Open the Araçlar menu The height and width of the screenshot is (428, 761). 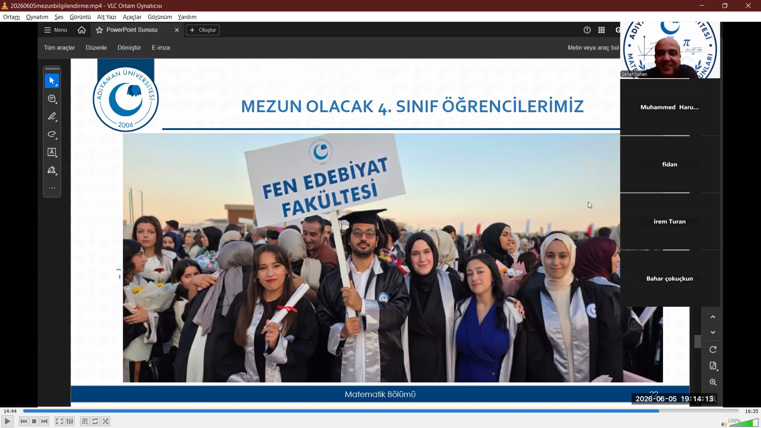(x=132, y=17)
